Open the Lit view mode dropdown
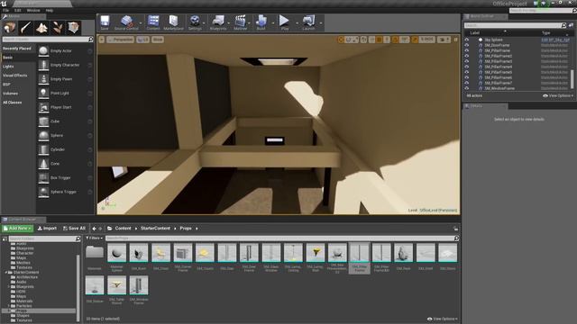 point(142,40)
